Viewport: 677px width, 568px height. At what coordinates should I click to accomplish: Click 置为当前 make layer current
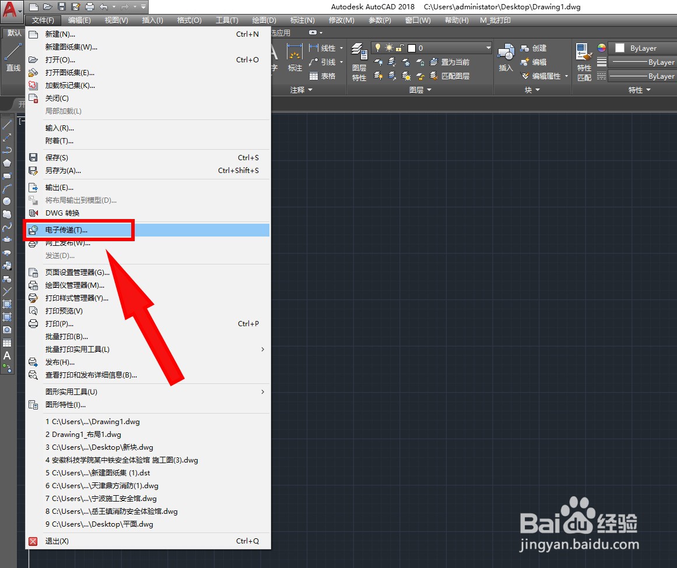[x=450, y=62]
